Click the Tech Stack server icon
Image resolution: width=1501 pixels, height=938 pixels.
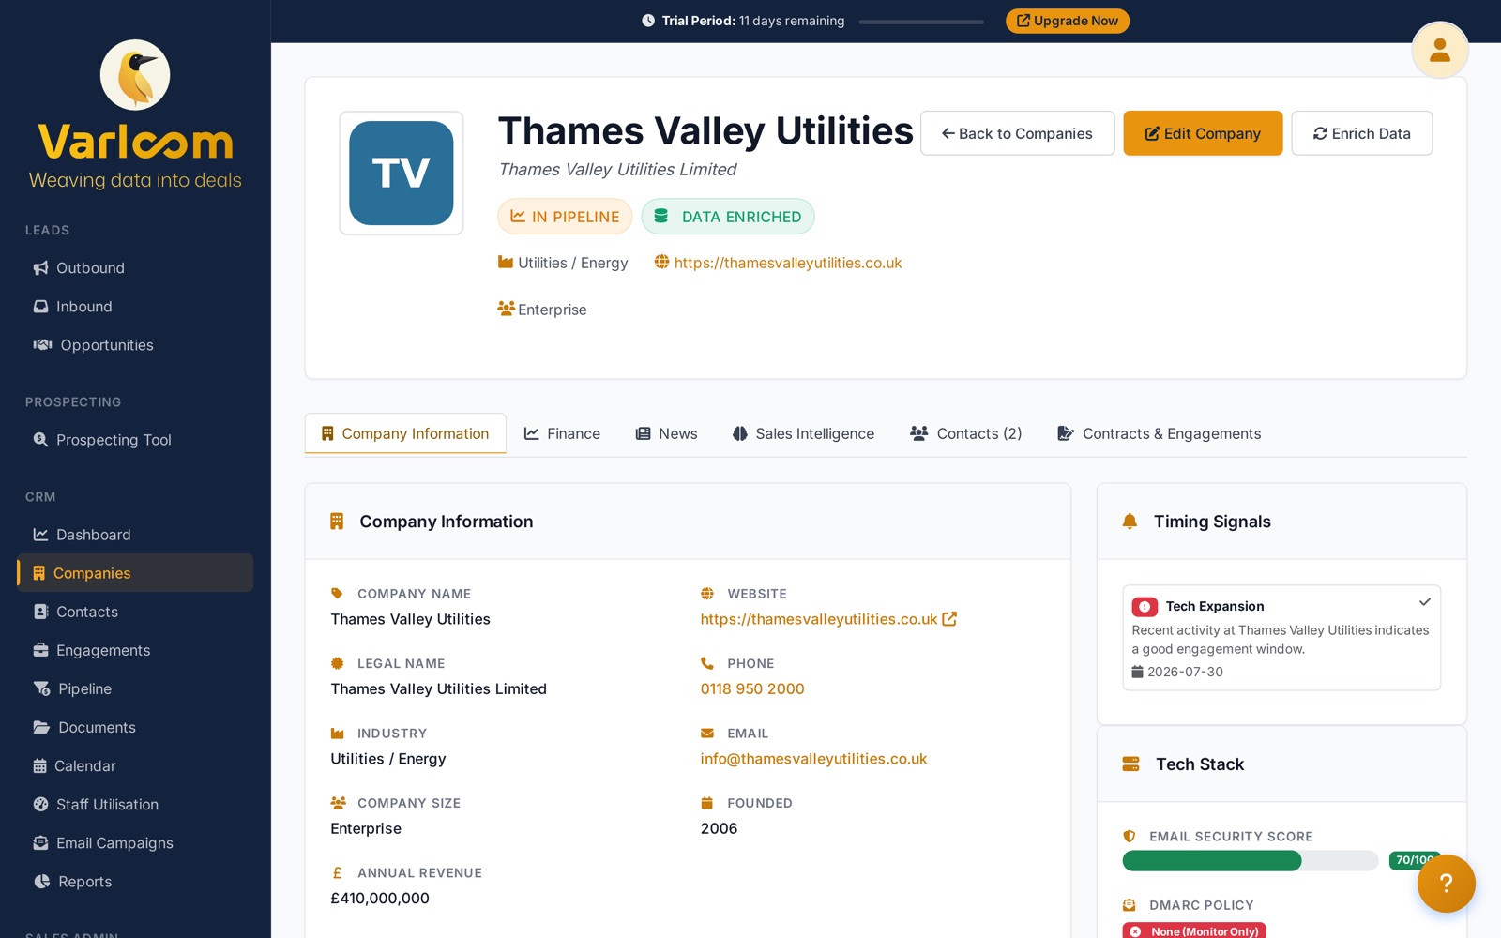[1130, 764]
